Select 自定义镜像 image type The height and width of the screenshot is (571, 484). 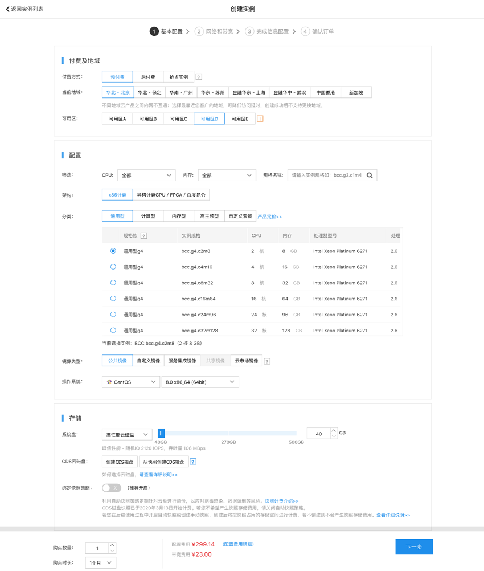(x=149, y=361)
